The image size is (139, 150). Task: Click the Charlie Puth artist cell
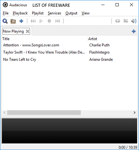[x=99, y=45]
